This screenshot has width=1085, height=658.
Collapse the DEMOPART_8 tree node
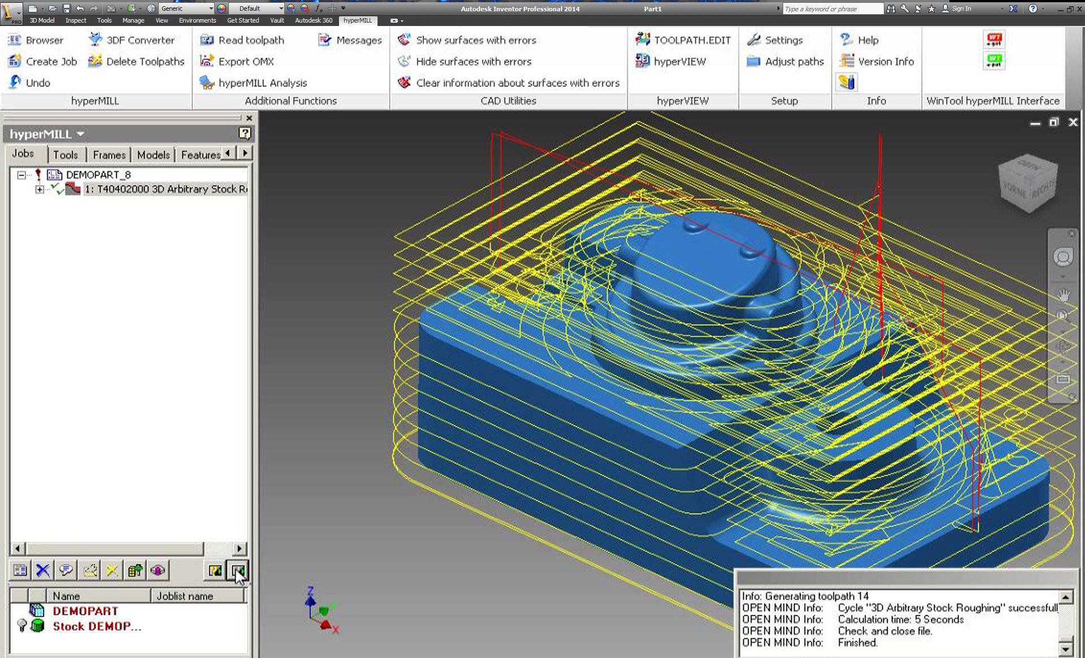click(21, 175)
